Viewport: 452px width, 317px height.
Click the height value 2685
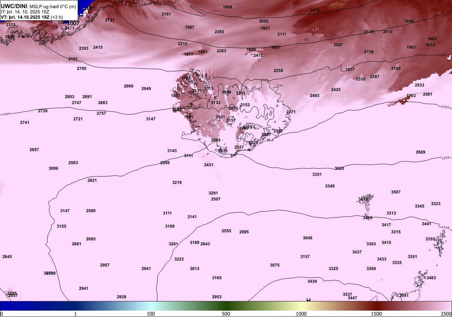click(91, 239)
